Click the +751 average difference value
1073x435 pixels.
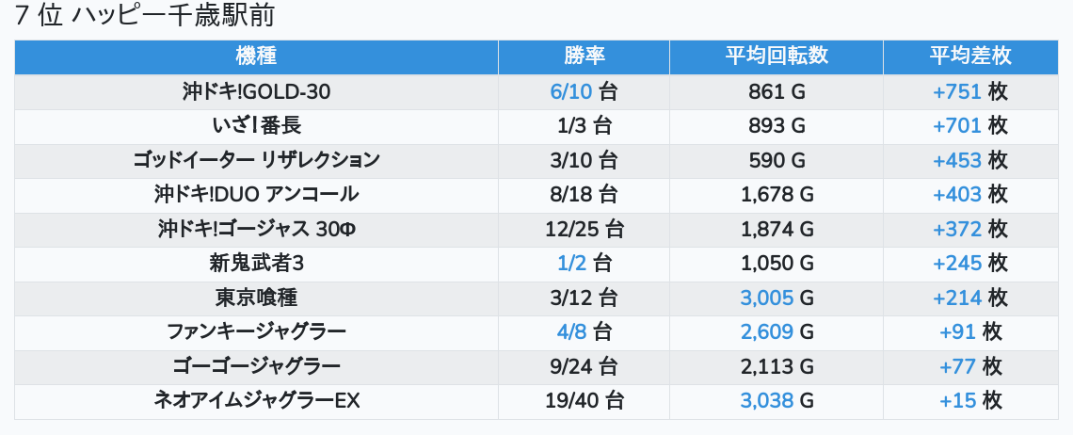(x=957, y=91)
